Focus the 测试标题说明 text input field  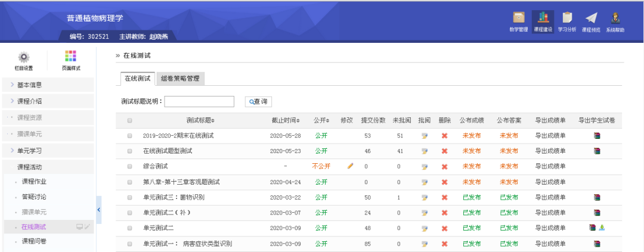199,101
